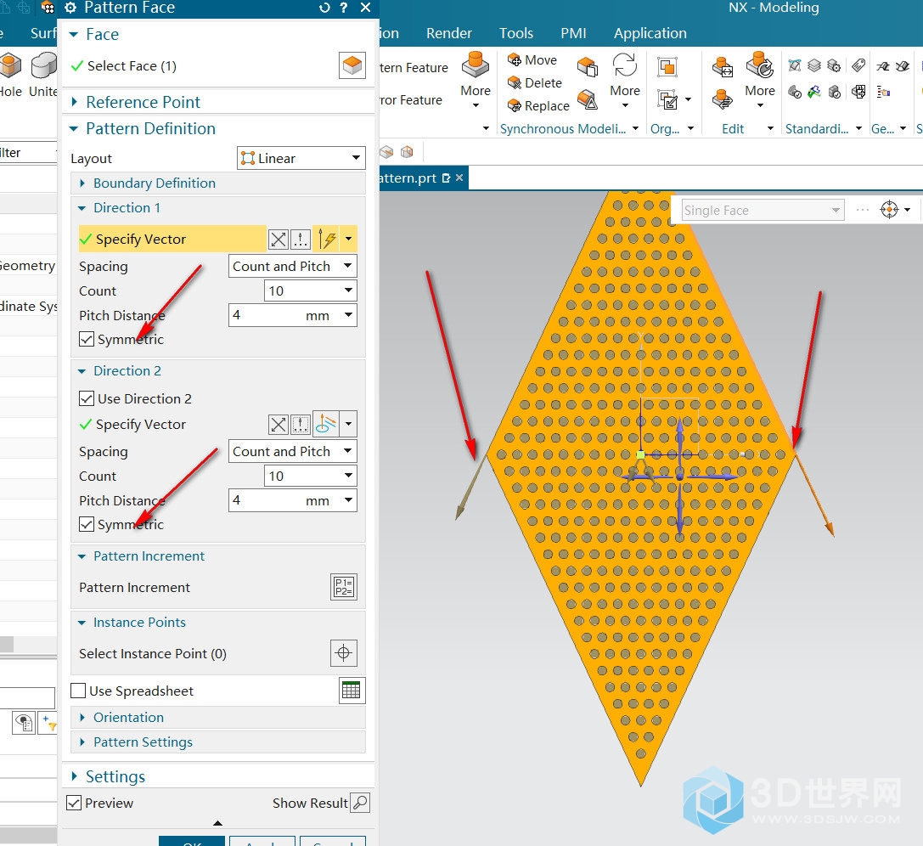Open the Pattern Increment P1= P2= editor
Image resolution: width=923 pixels, height=846 pixels.
pyautogui.click(x=344, y=587)
